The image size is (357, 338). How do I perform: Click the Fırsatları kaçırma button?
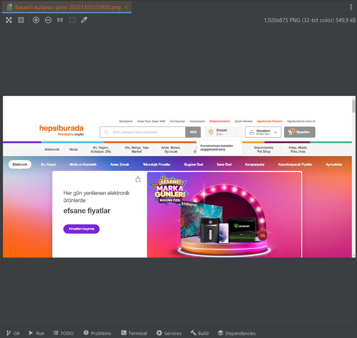pos(81,229)
